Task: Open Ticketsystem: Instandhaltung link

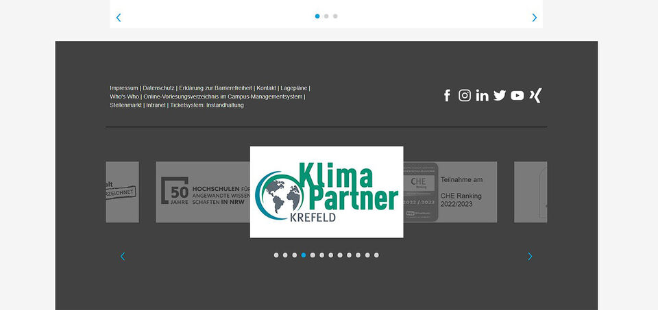Action: tap(207, 105)
